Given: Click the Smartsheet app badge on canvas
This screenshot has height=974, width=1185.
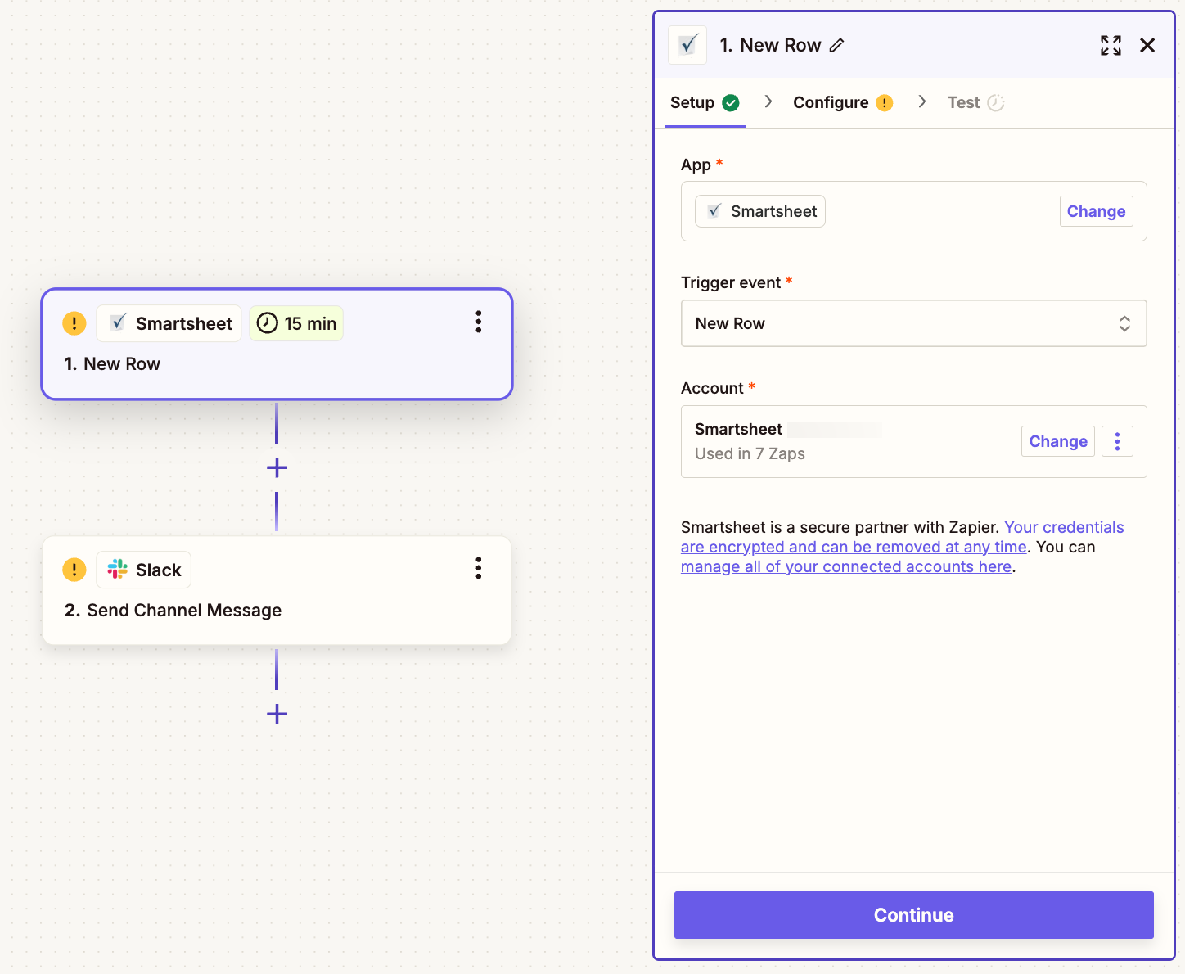Looking at the screenshot, I should 169,323.
